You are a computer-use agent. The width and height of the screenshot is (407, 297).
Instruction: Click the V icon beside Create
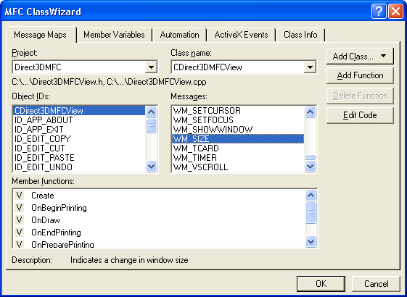coord(19,196)
